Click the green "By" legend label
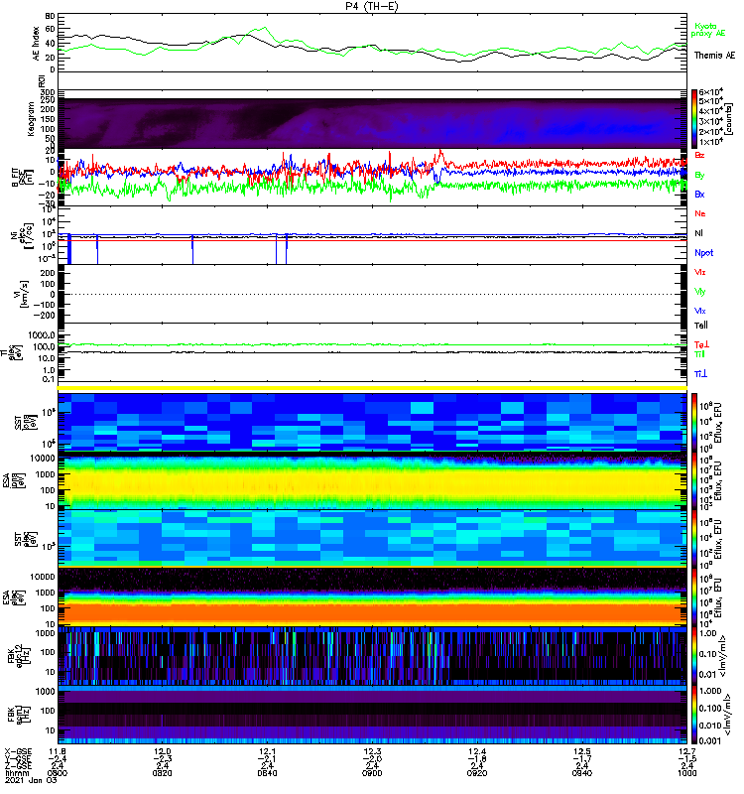Image resolution: width=744 pixels, height=794 pixels. pyautogui.click(x=699, y=175)
